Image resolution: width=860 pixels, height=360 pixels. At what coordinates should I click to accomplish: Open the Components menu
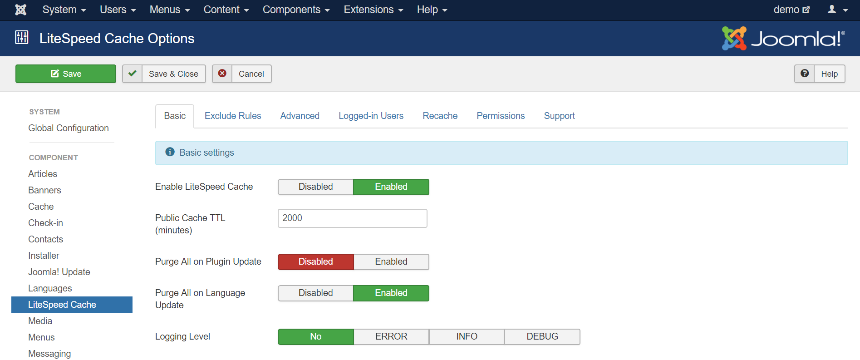coord(296,10)
